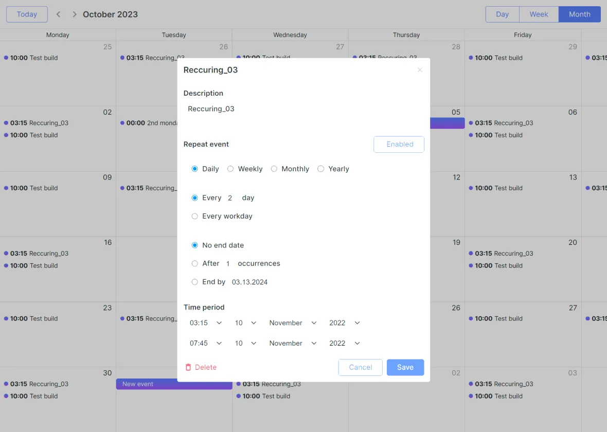Click the occurrences count field
Screen dimensions: 607x432
[228, 264]
